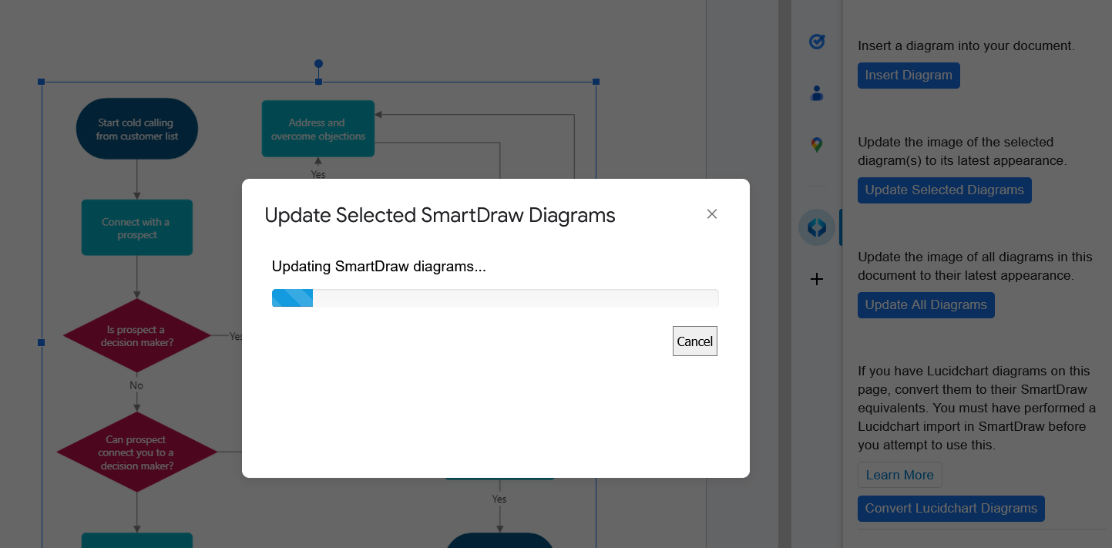Click the plus icon to get more add-ons
This screenshot has width=1112, height=548.
816,279
